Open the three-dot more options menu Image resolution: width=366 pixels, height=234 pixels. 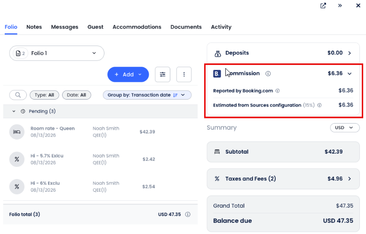point(184,74)
